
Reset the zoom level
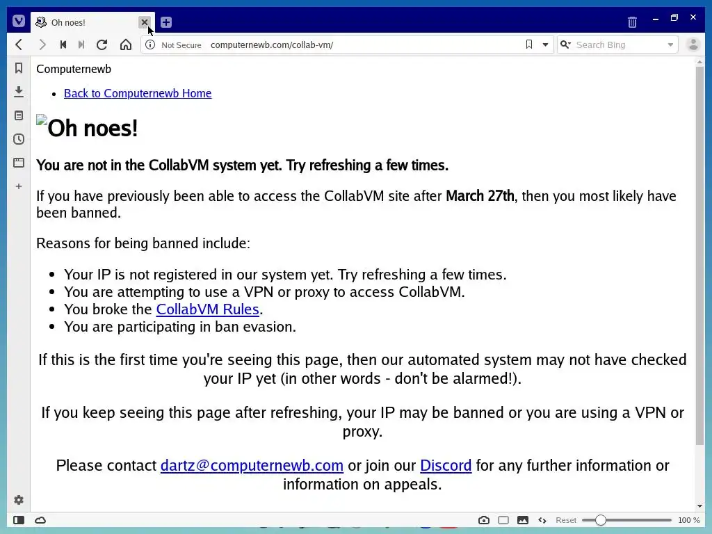[566, 520]
